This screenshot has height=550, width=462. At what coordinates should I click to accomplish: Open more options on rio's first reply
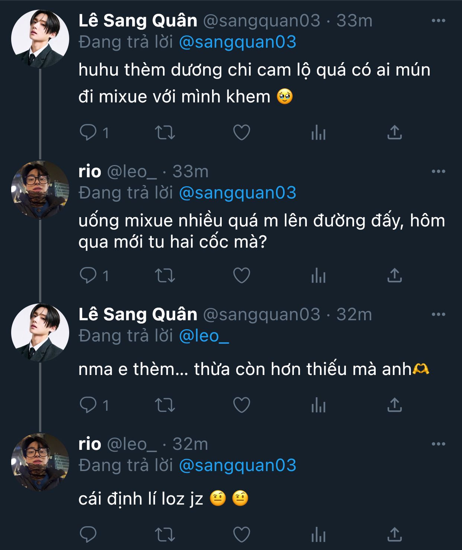pos(438,172)
